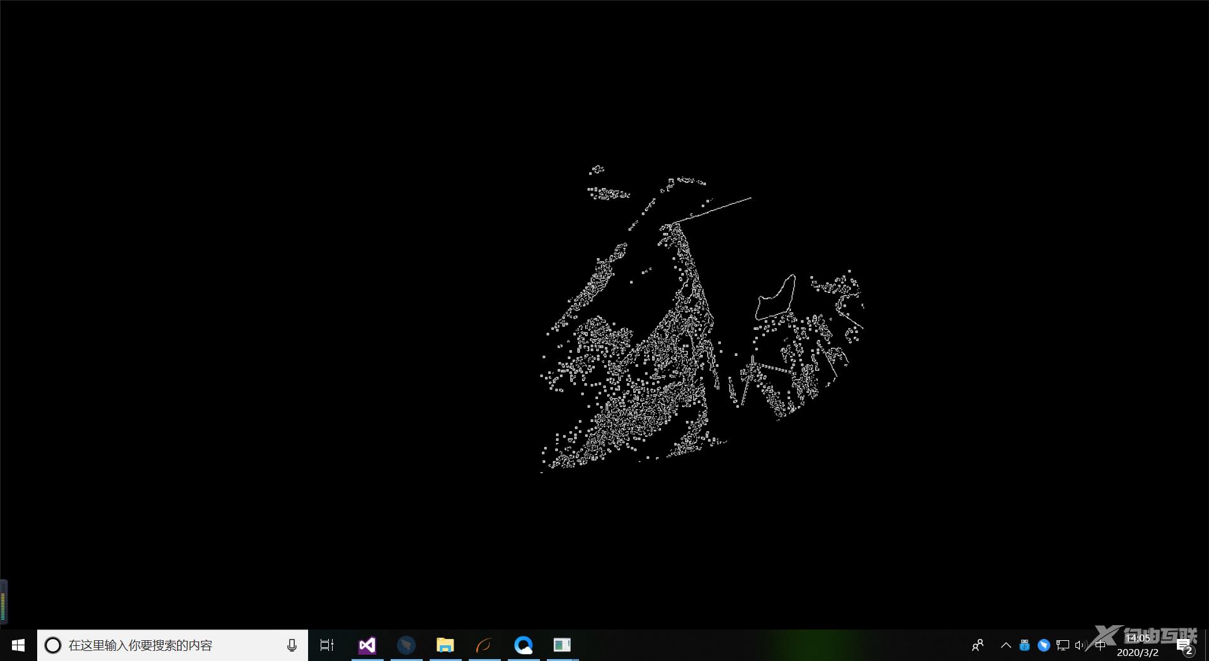Screen dimensions: 1209x661
Task: Click the Cortana circle in the search box
Action: 53,645
